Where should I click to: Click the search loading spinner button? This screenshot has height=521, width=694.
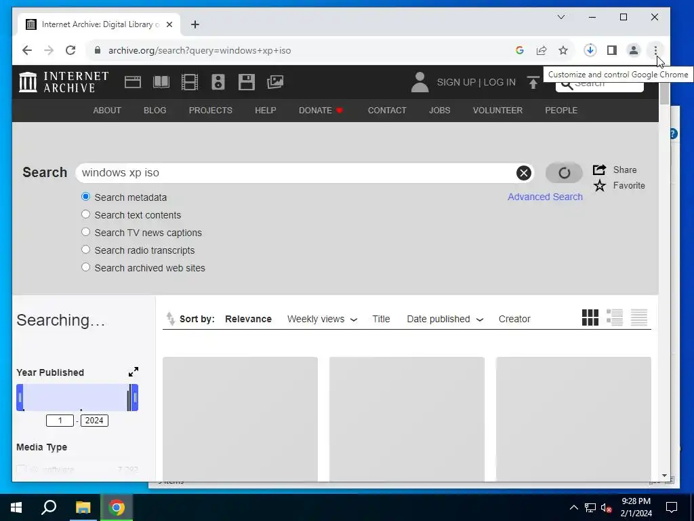click(x=564, y=173)
